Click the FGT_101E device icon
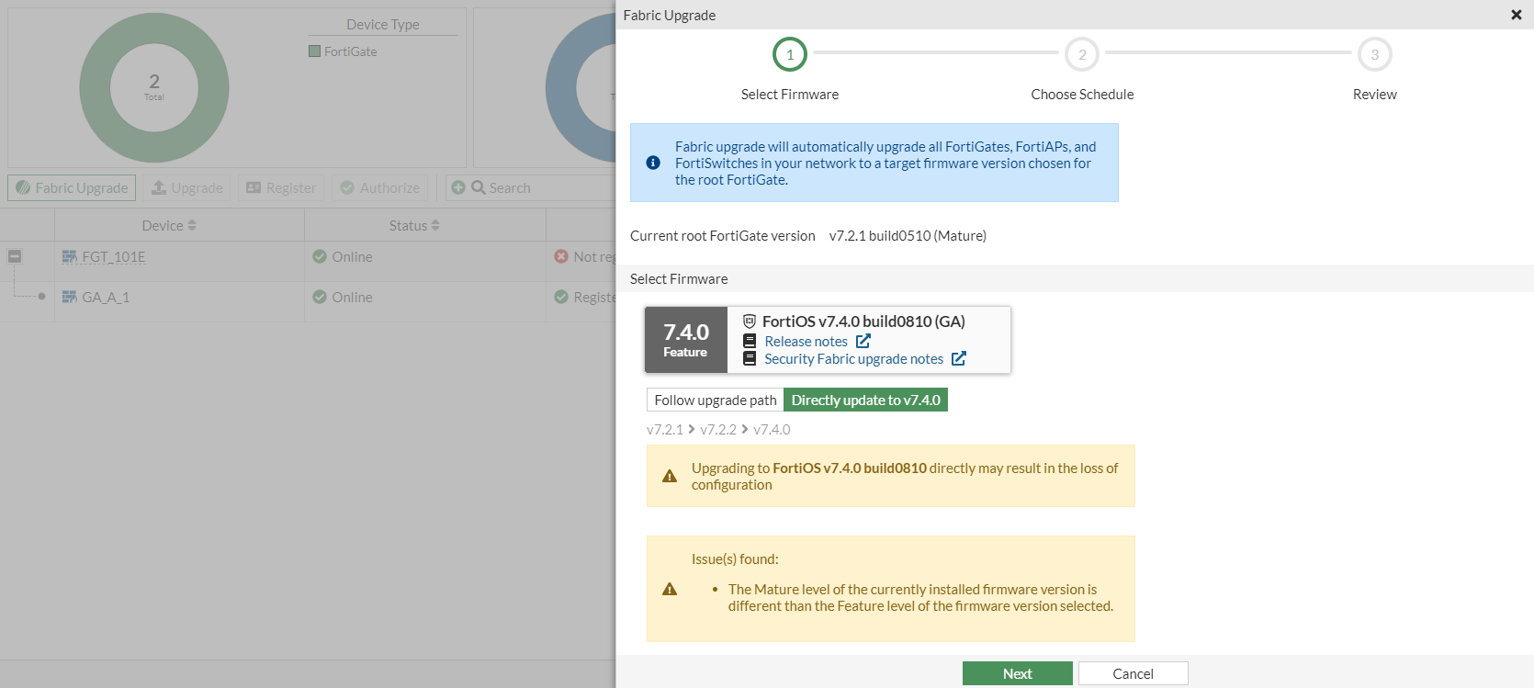 pyautogui.click(x=69, y=257)
